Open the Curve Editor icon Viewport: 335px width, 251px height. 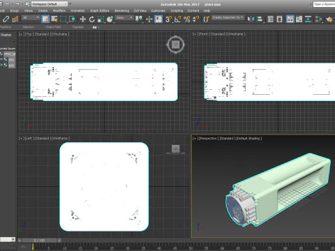click(x=299, y=19)
